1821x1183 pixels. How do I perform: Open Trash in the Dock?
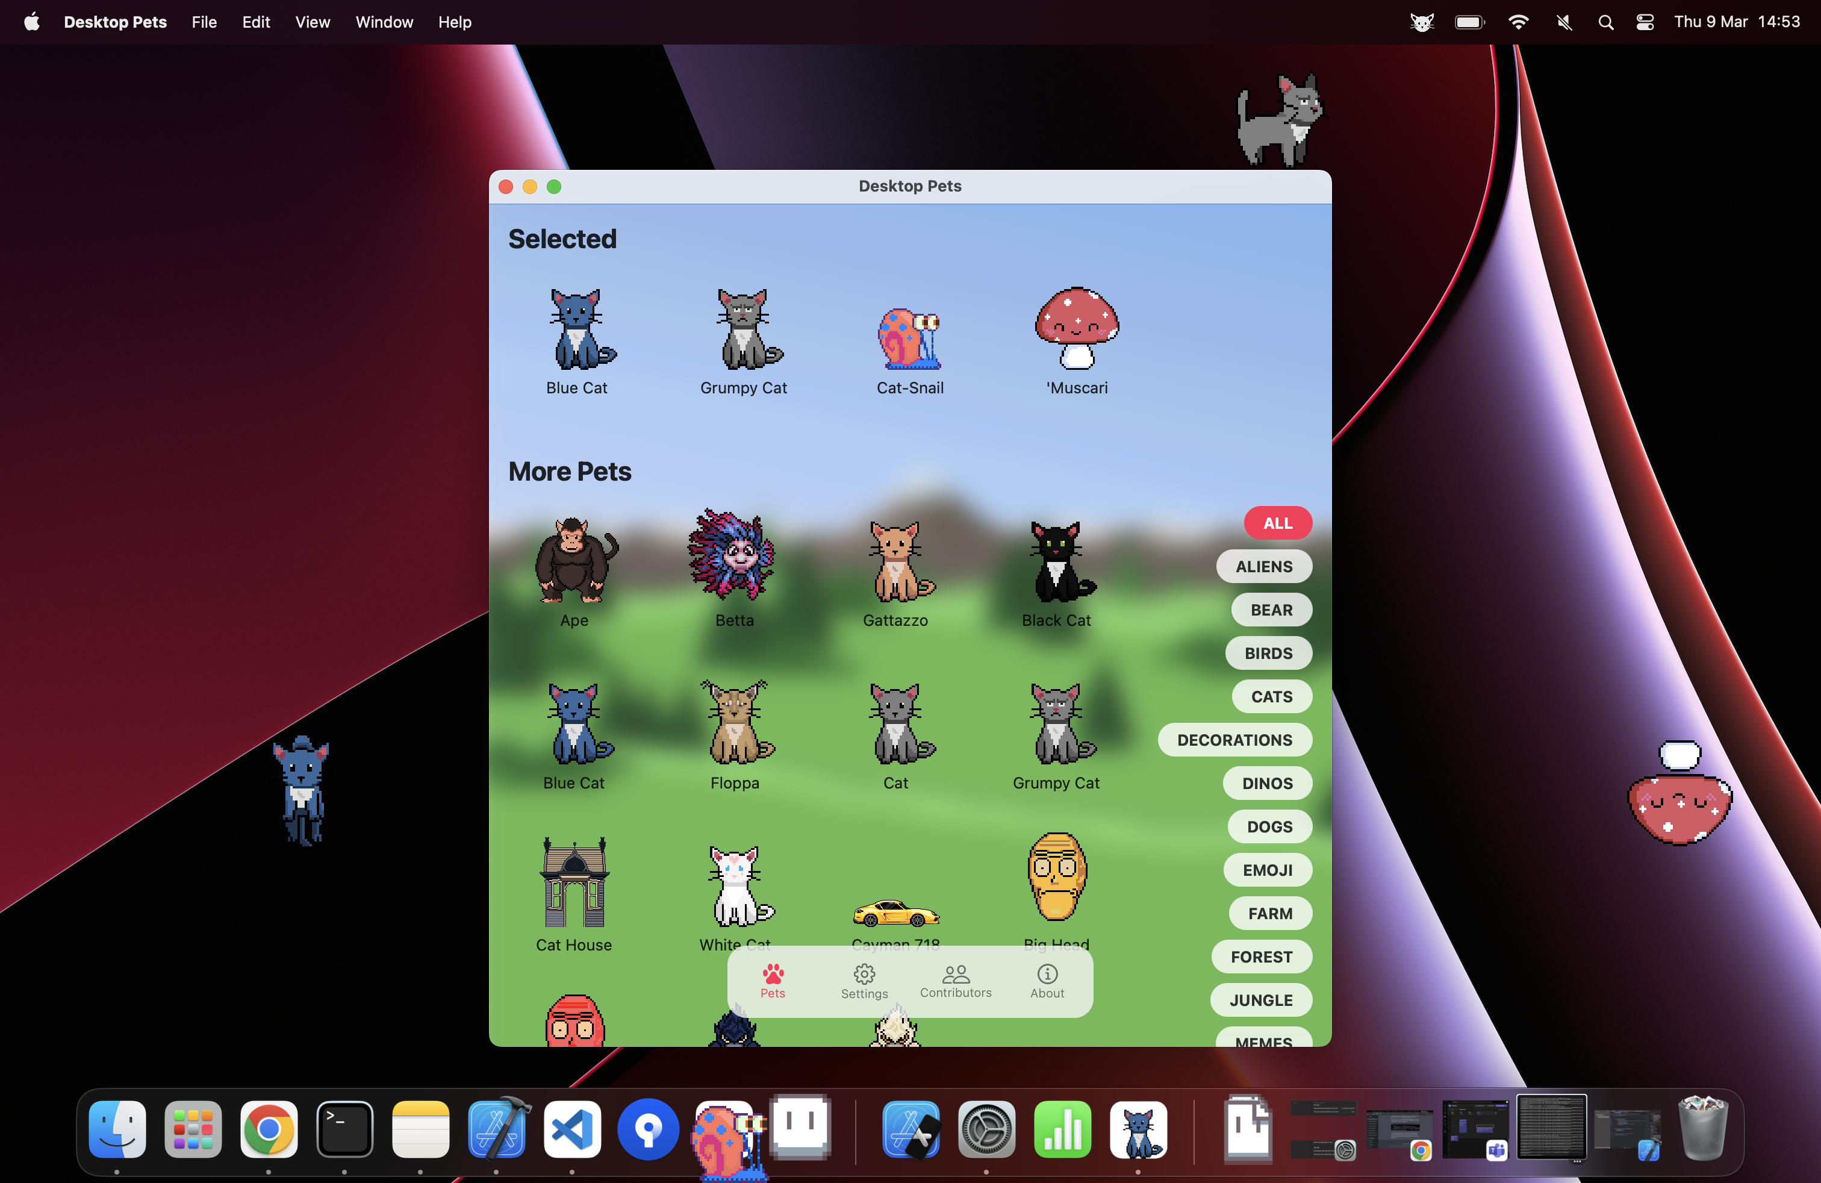(1702, 1128)
